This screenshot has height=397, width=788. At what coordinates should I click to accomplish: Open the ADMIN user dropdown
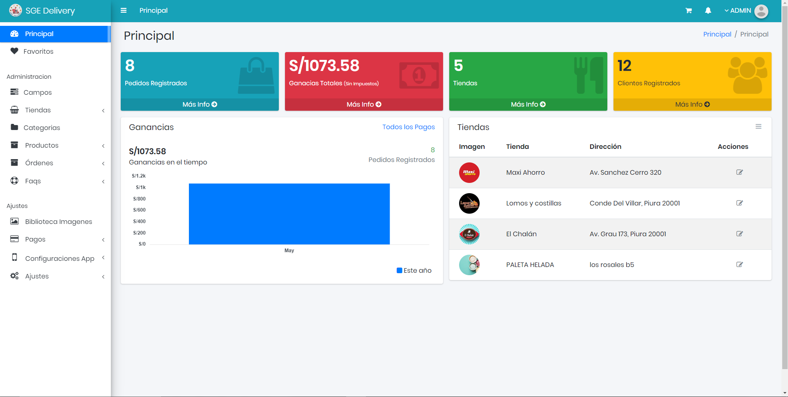738,11
